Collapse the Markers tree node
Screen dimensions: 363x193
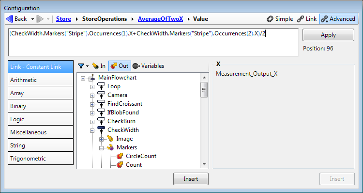tap(102, 148)
